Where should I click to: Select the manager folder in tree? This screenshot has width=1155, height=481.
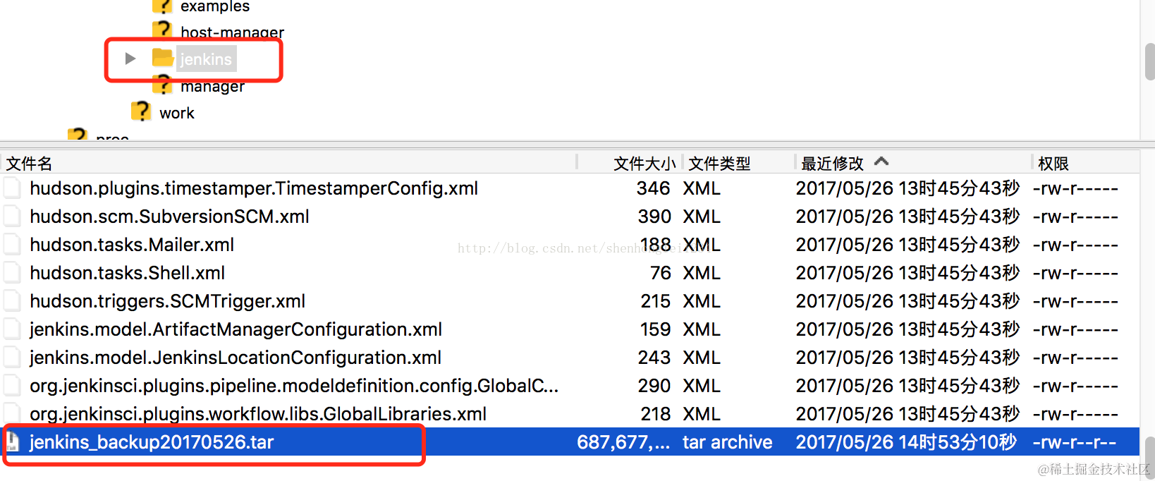point(212,86)
